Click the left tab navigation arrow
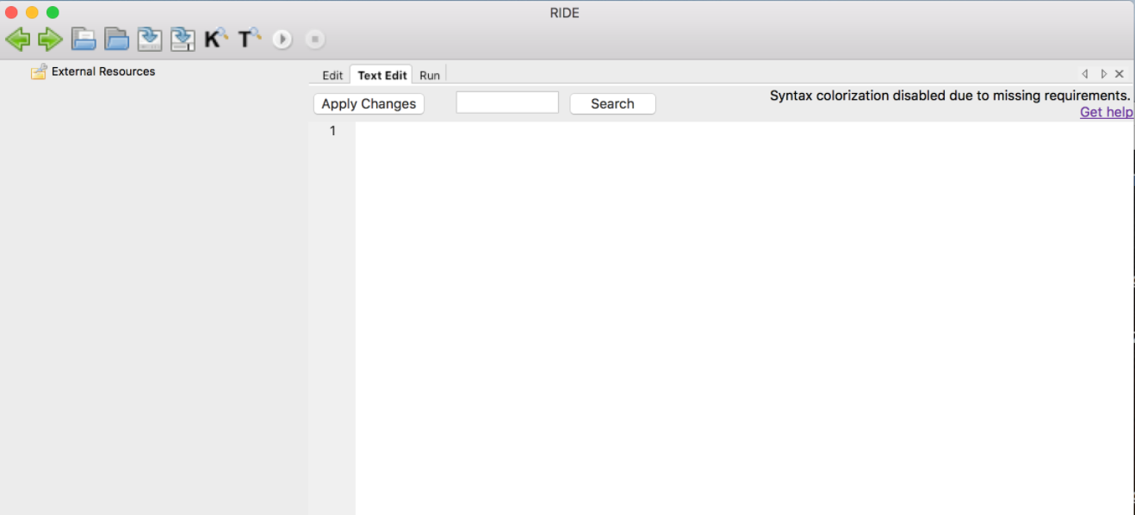The image size is (1135, 515). pos(1085,73)
